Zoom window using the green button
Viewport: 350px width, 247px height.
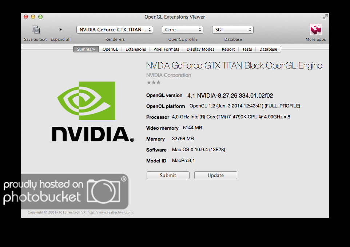point(40,17)
